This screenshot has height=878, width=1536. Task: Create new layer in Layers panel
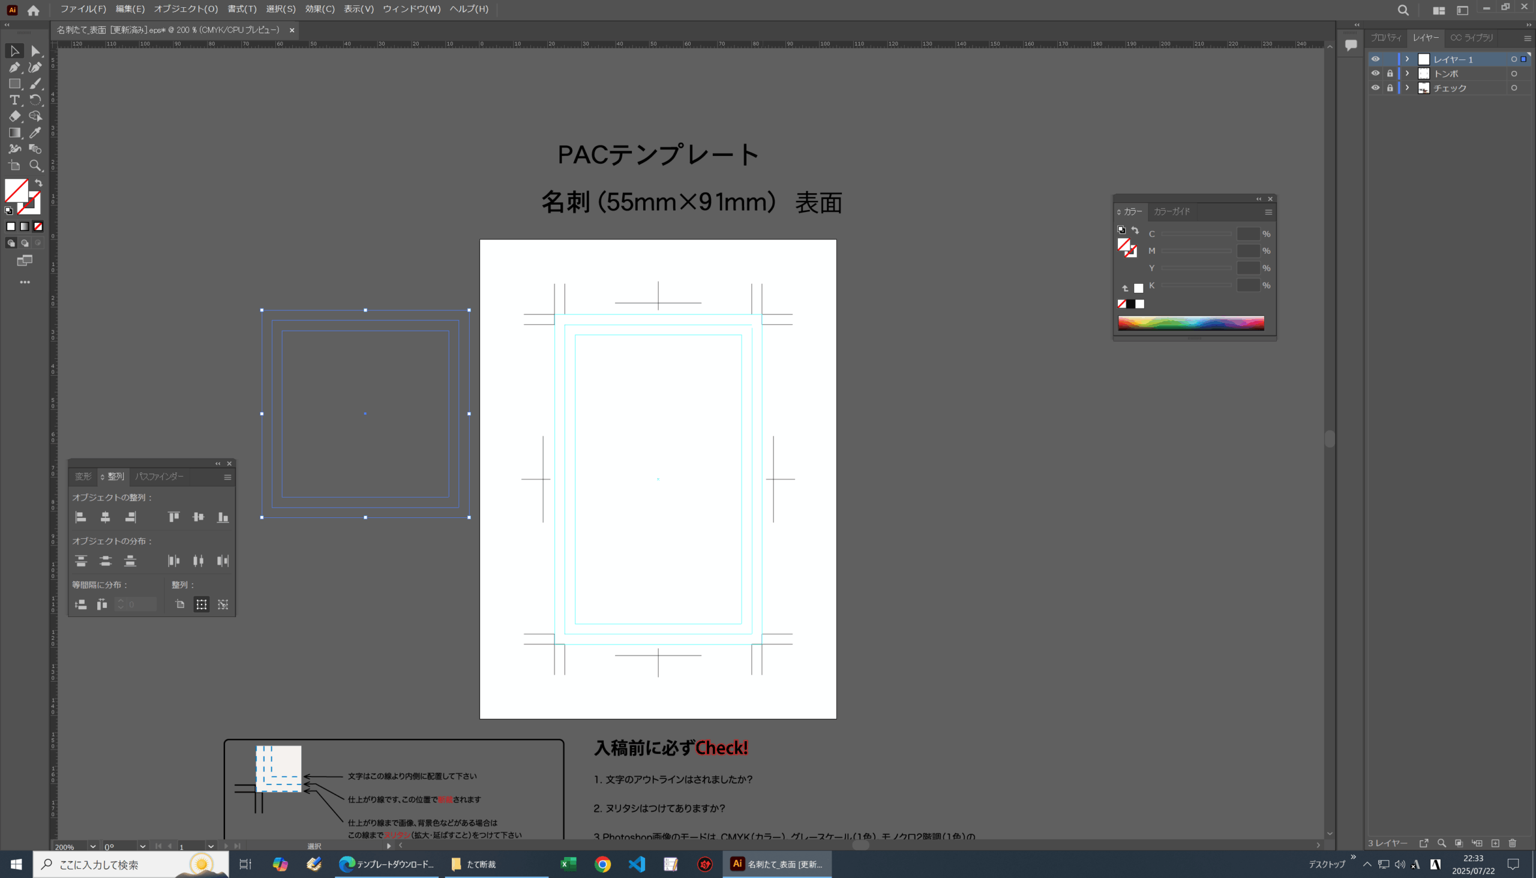pyautogui.click(x=1495, y=843)
